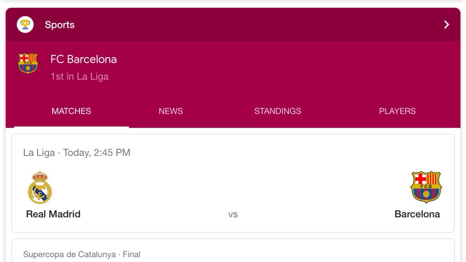This screenshot has width=466, height=262.
Task: Click the Barcelona crest in the match card
Action: click(x=426, y=187)
